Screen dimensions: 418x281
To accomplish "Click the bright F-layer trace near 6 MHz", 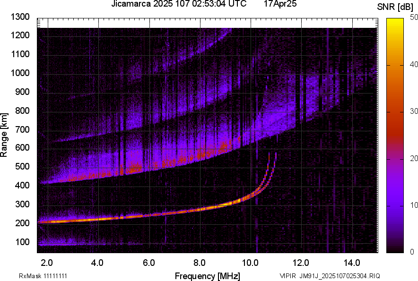I will coord(149,215).
